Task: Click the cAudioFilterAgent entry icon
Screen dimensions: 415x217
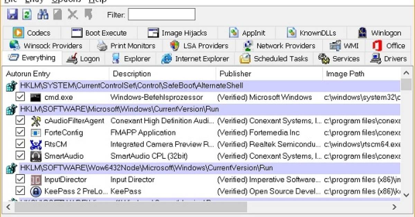Action: coord(36,121)
